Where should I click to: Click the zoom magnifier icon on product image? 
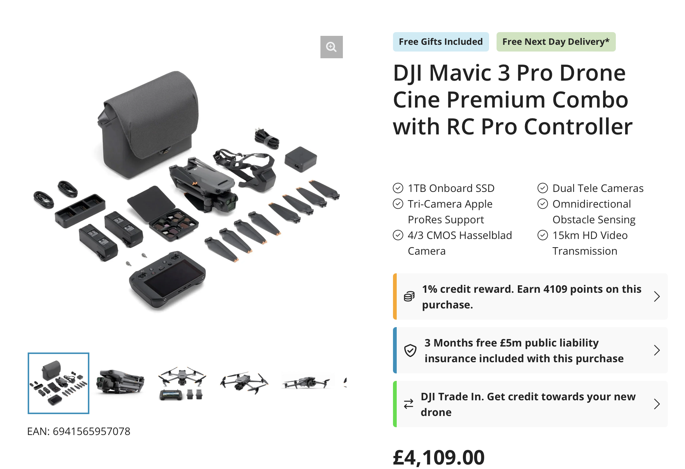331,47
